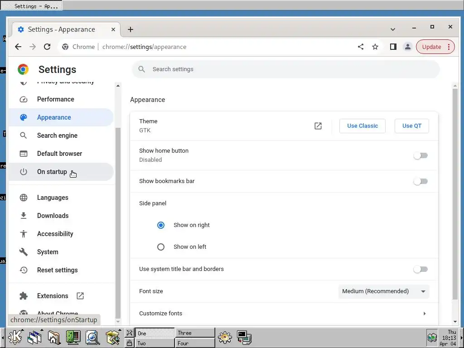Viewport: 464px width, 348px height.
Task: Enable Show bookmarks bar switch
Action: pyautogui.click(x=420, y=181)
